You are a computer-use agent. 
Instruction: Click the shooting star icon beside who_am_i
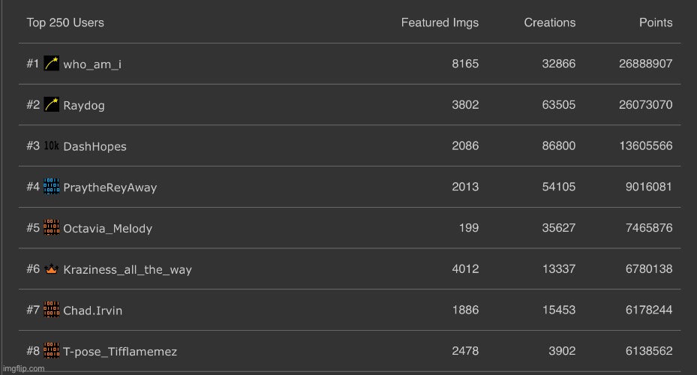(52, 64)
